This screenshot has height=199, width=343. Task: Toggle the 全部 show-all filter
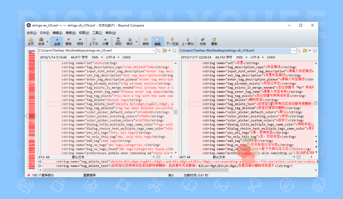[57, 41]
